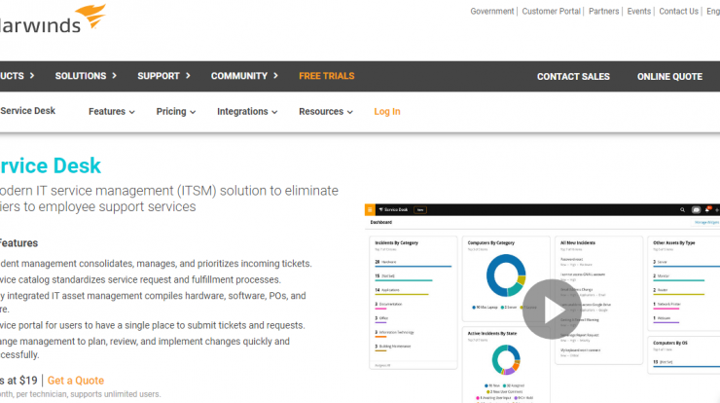
Task: Open the Resources dropdown
Action: pyautogui.click(x=326, y=112)
